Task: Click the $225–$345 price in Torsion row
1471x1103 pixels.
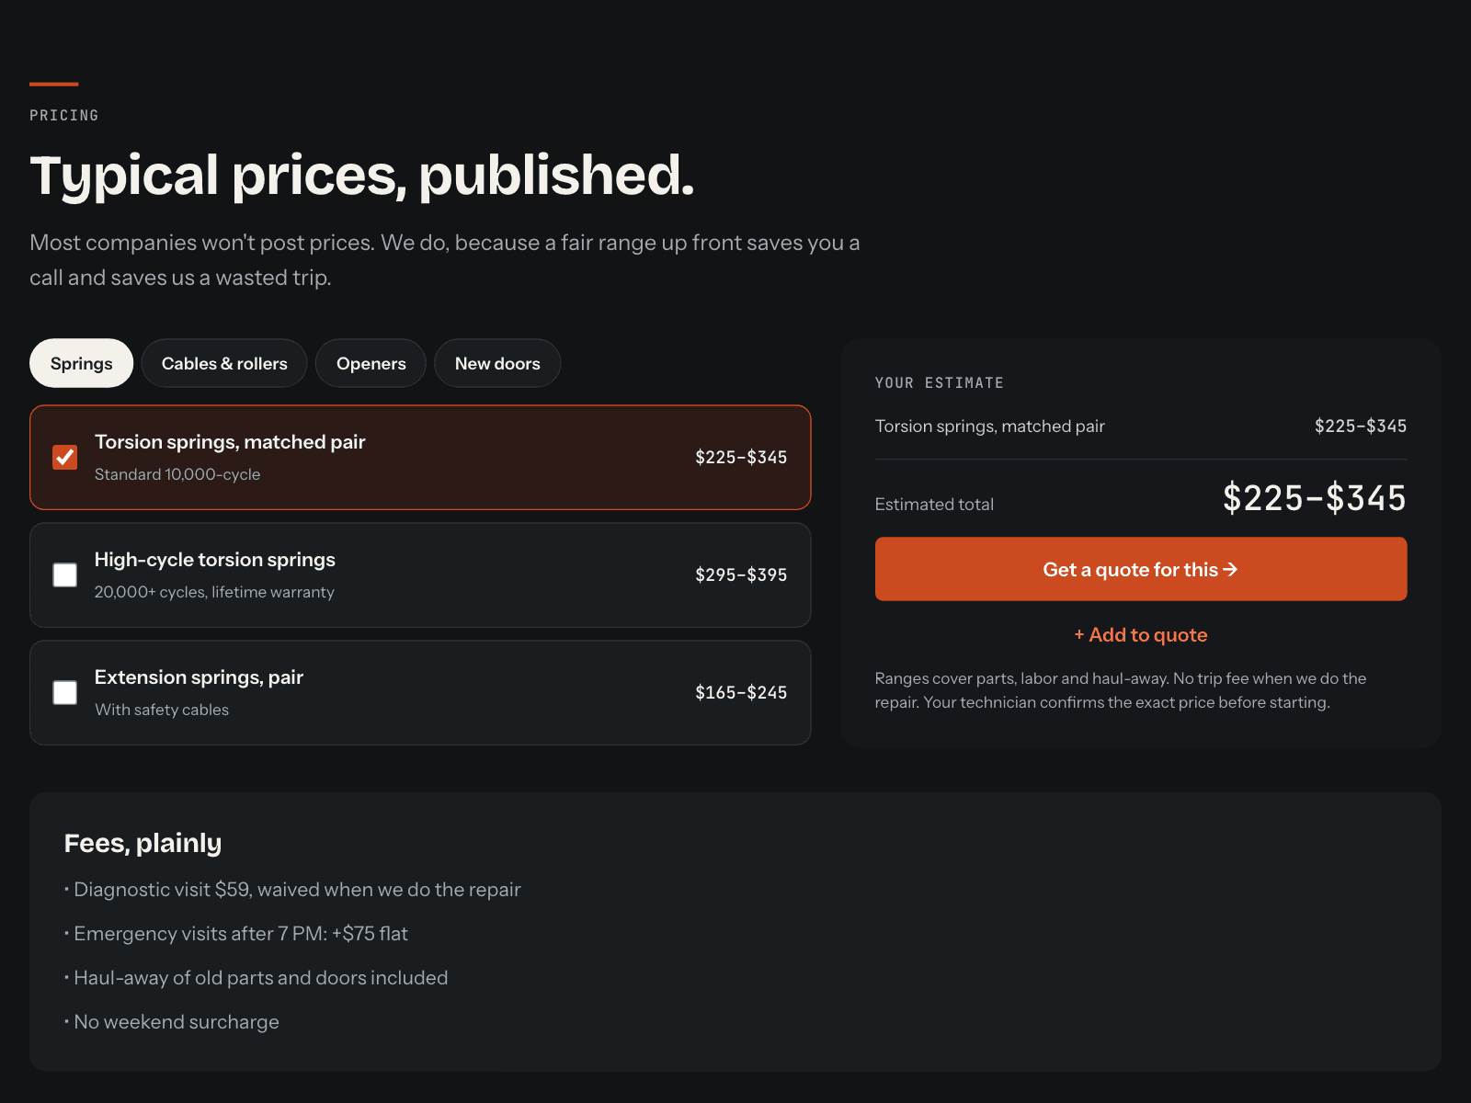Action: click(741, 457)
